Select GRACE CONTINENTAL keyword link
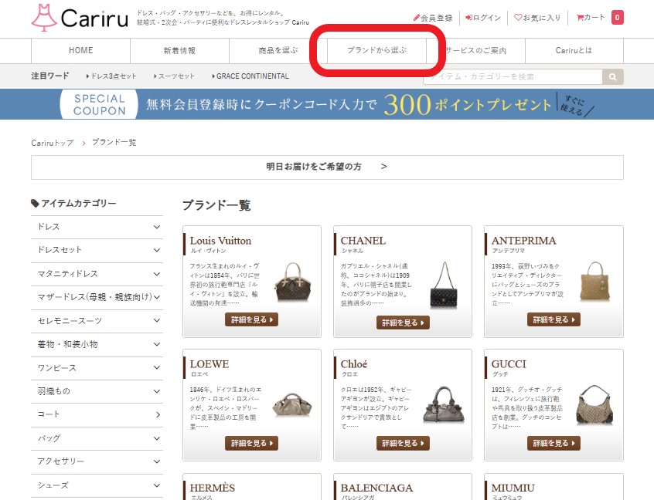 click(250, 76)
